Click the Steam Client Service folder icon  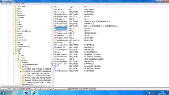pos(16,31)
